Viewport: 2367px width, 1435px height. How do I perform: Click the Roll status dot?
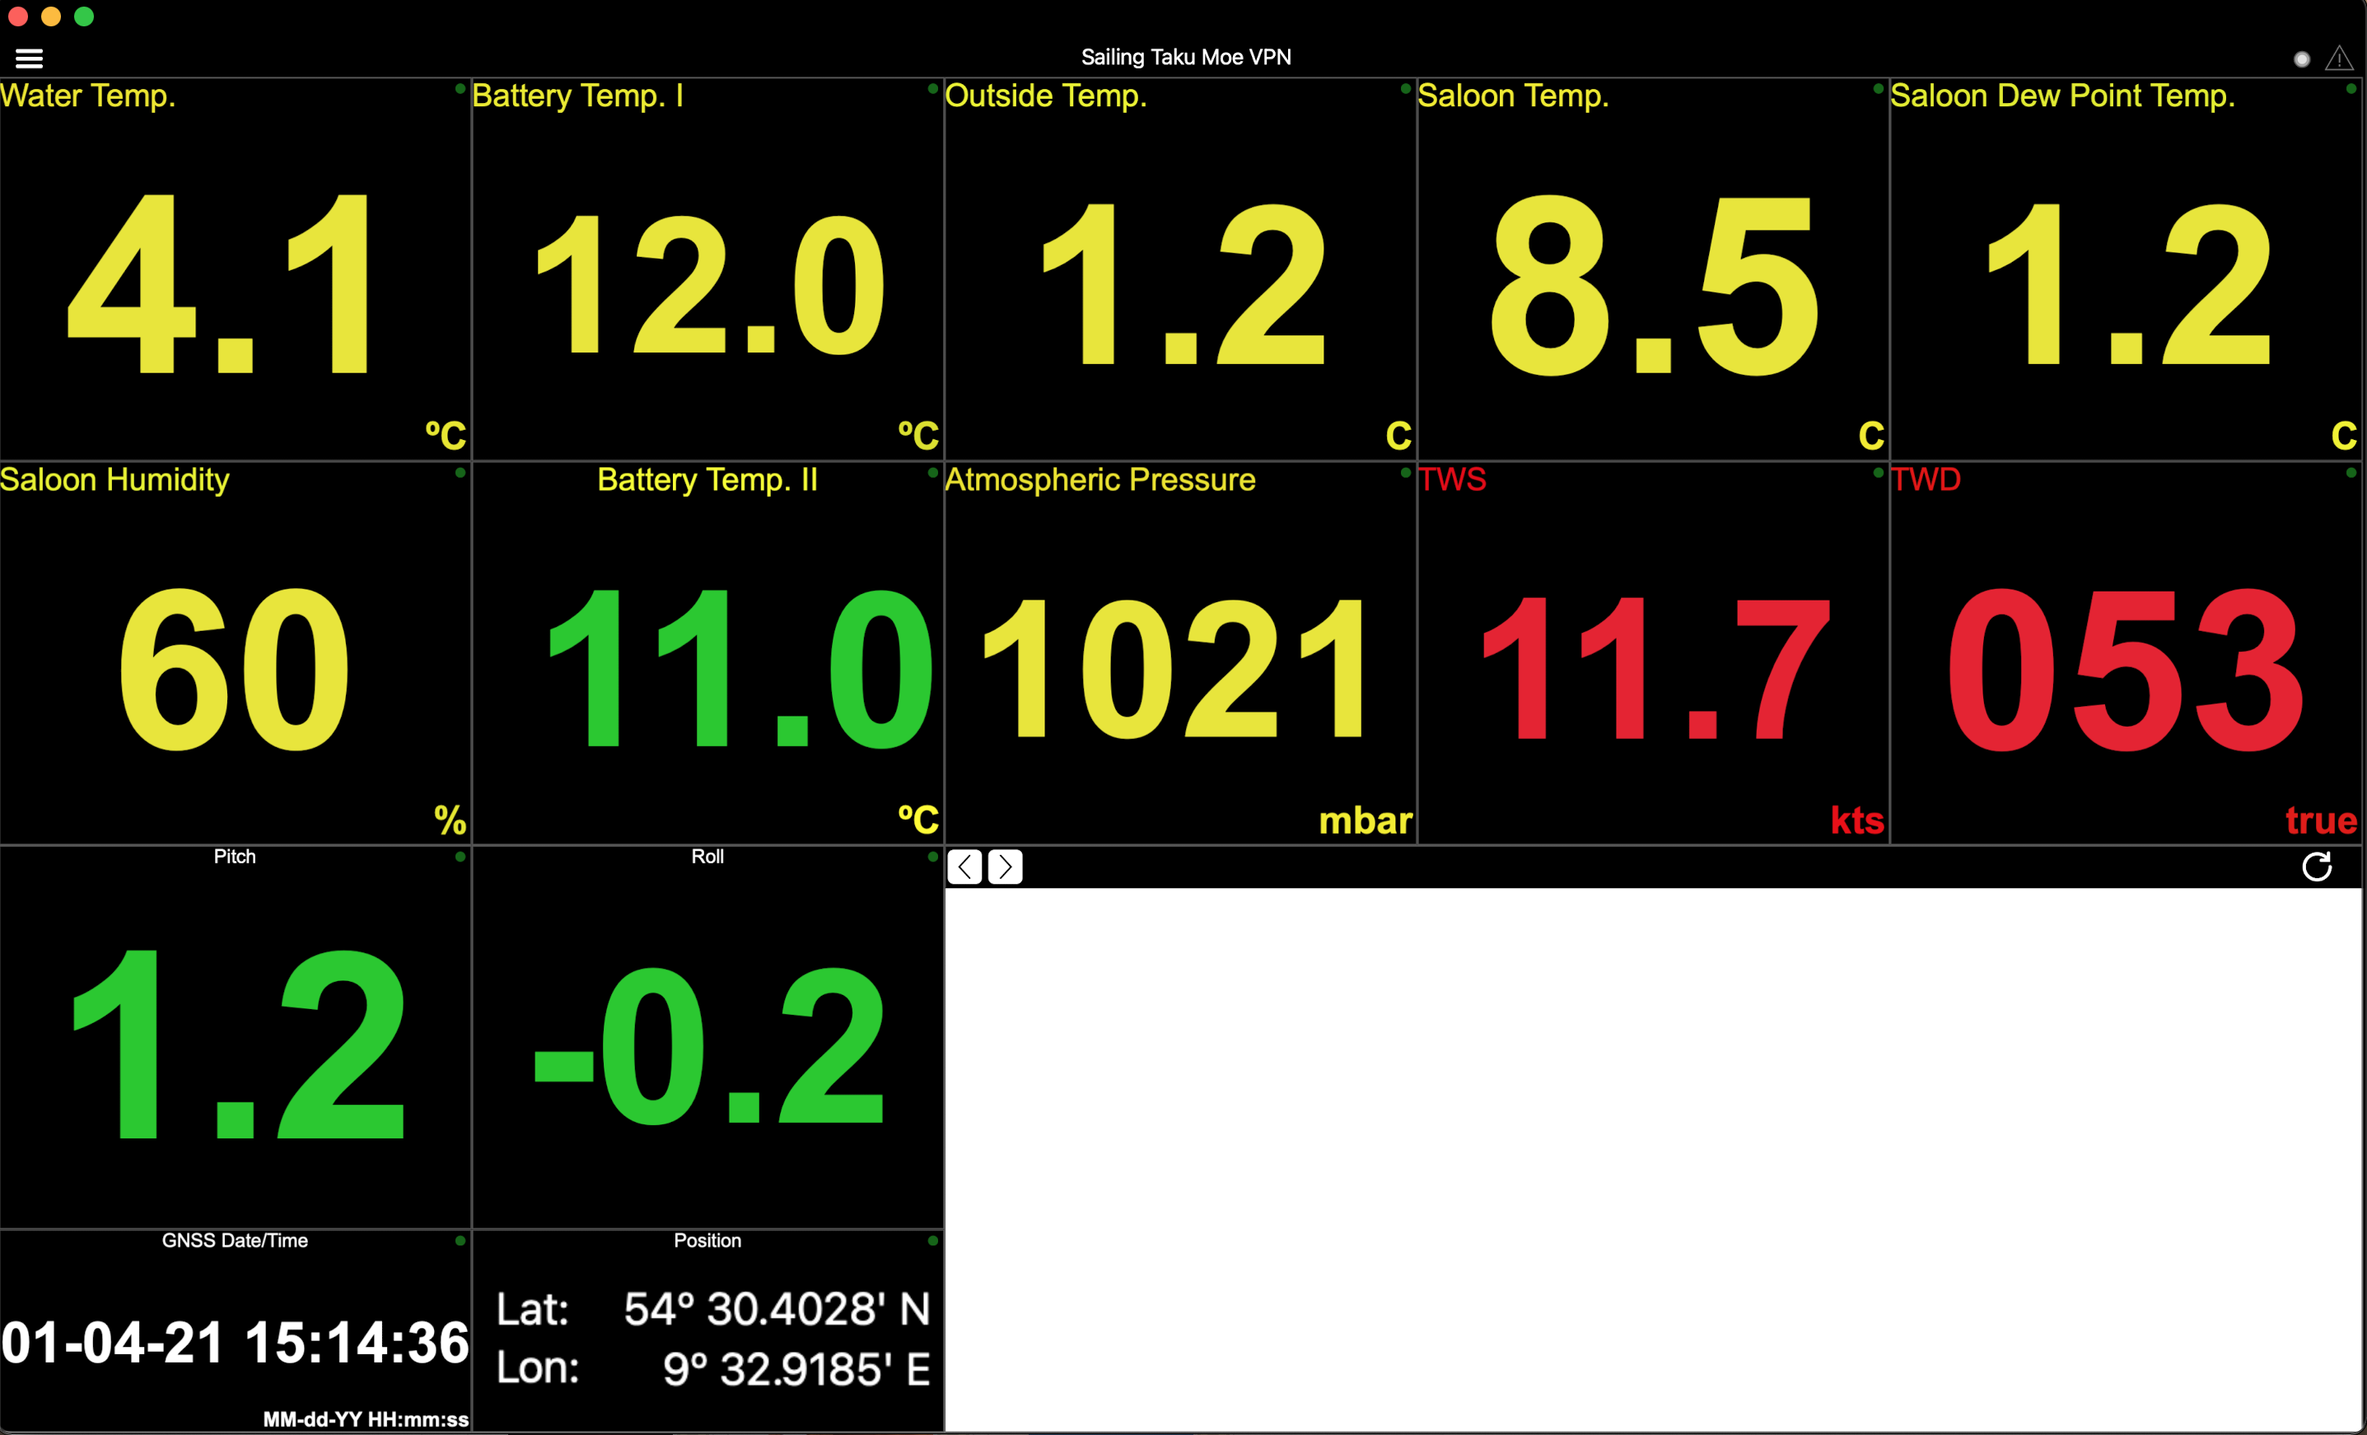click(931, 857)
